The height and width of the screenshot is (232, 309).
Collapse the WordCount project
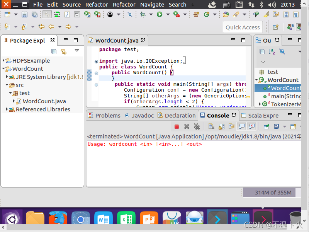click(x=3, y=69)
